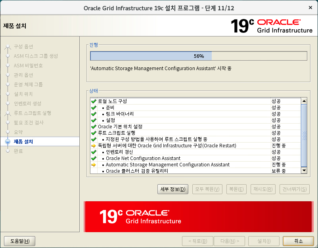Select 필요 조건 검사 step
318x248 pixels.
[29, 122]
